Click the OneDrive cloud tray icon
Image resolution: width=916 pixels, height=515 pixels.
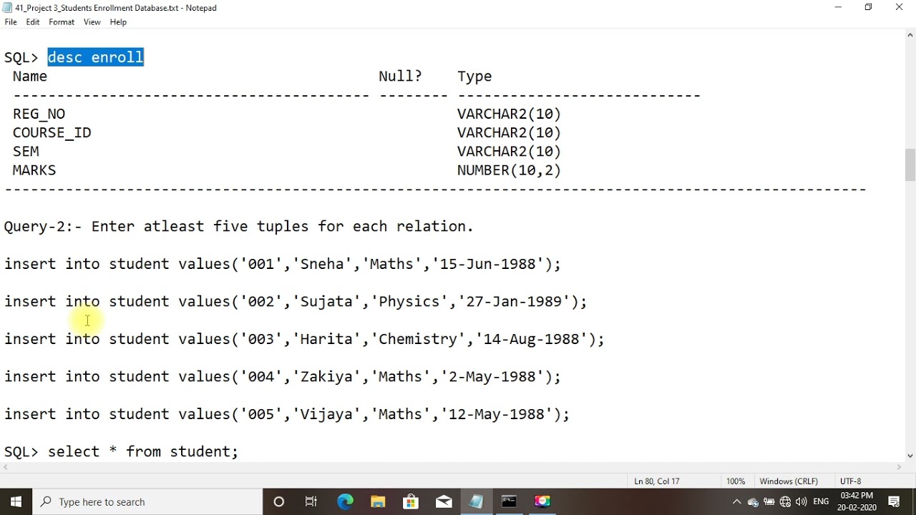click(753, 501)
